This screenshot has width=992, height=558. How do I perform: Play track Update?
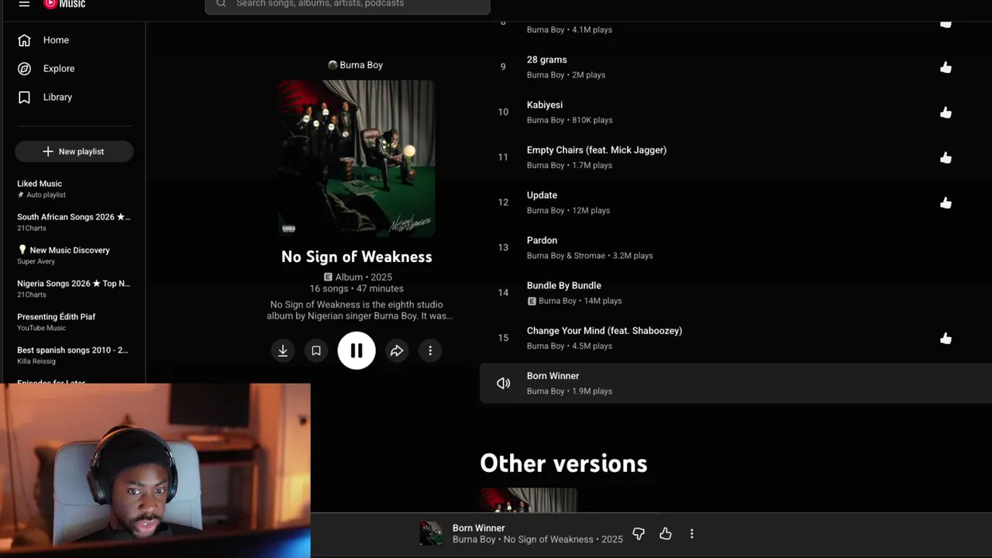coord(542,195)
